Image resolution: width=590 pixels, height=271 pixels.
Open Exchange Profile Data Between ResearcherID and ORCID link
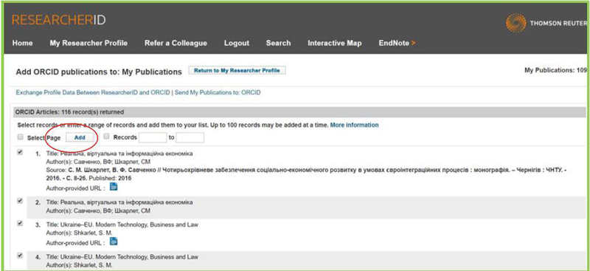[93, 92]
